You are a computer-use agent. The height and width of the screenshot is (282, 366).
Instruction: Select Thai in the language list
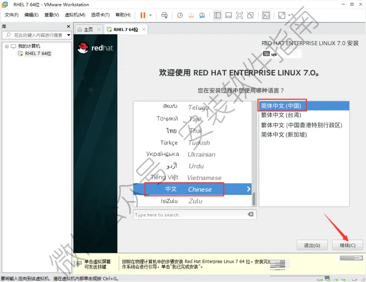pos(192,131)
